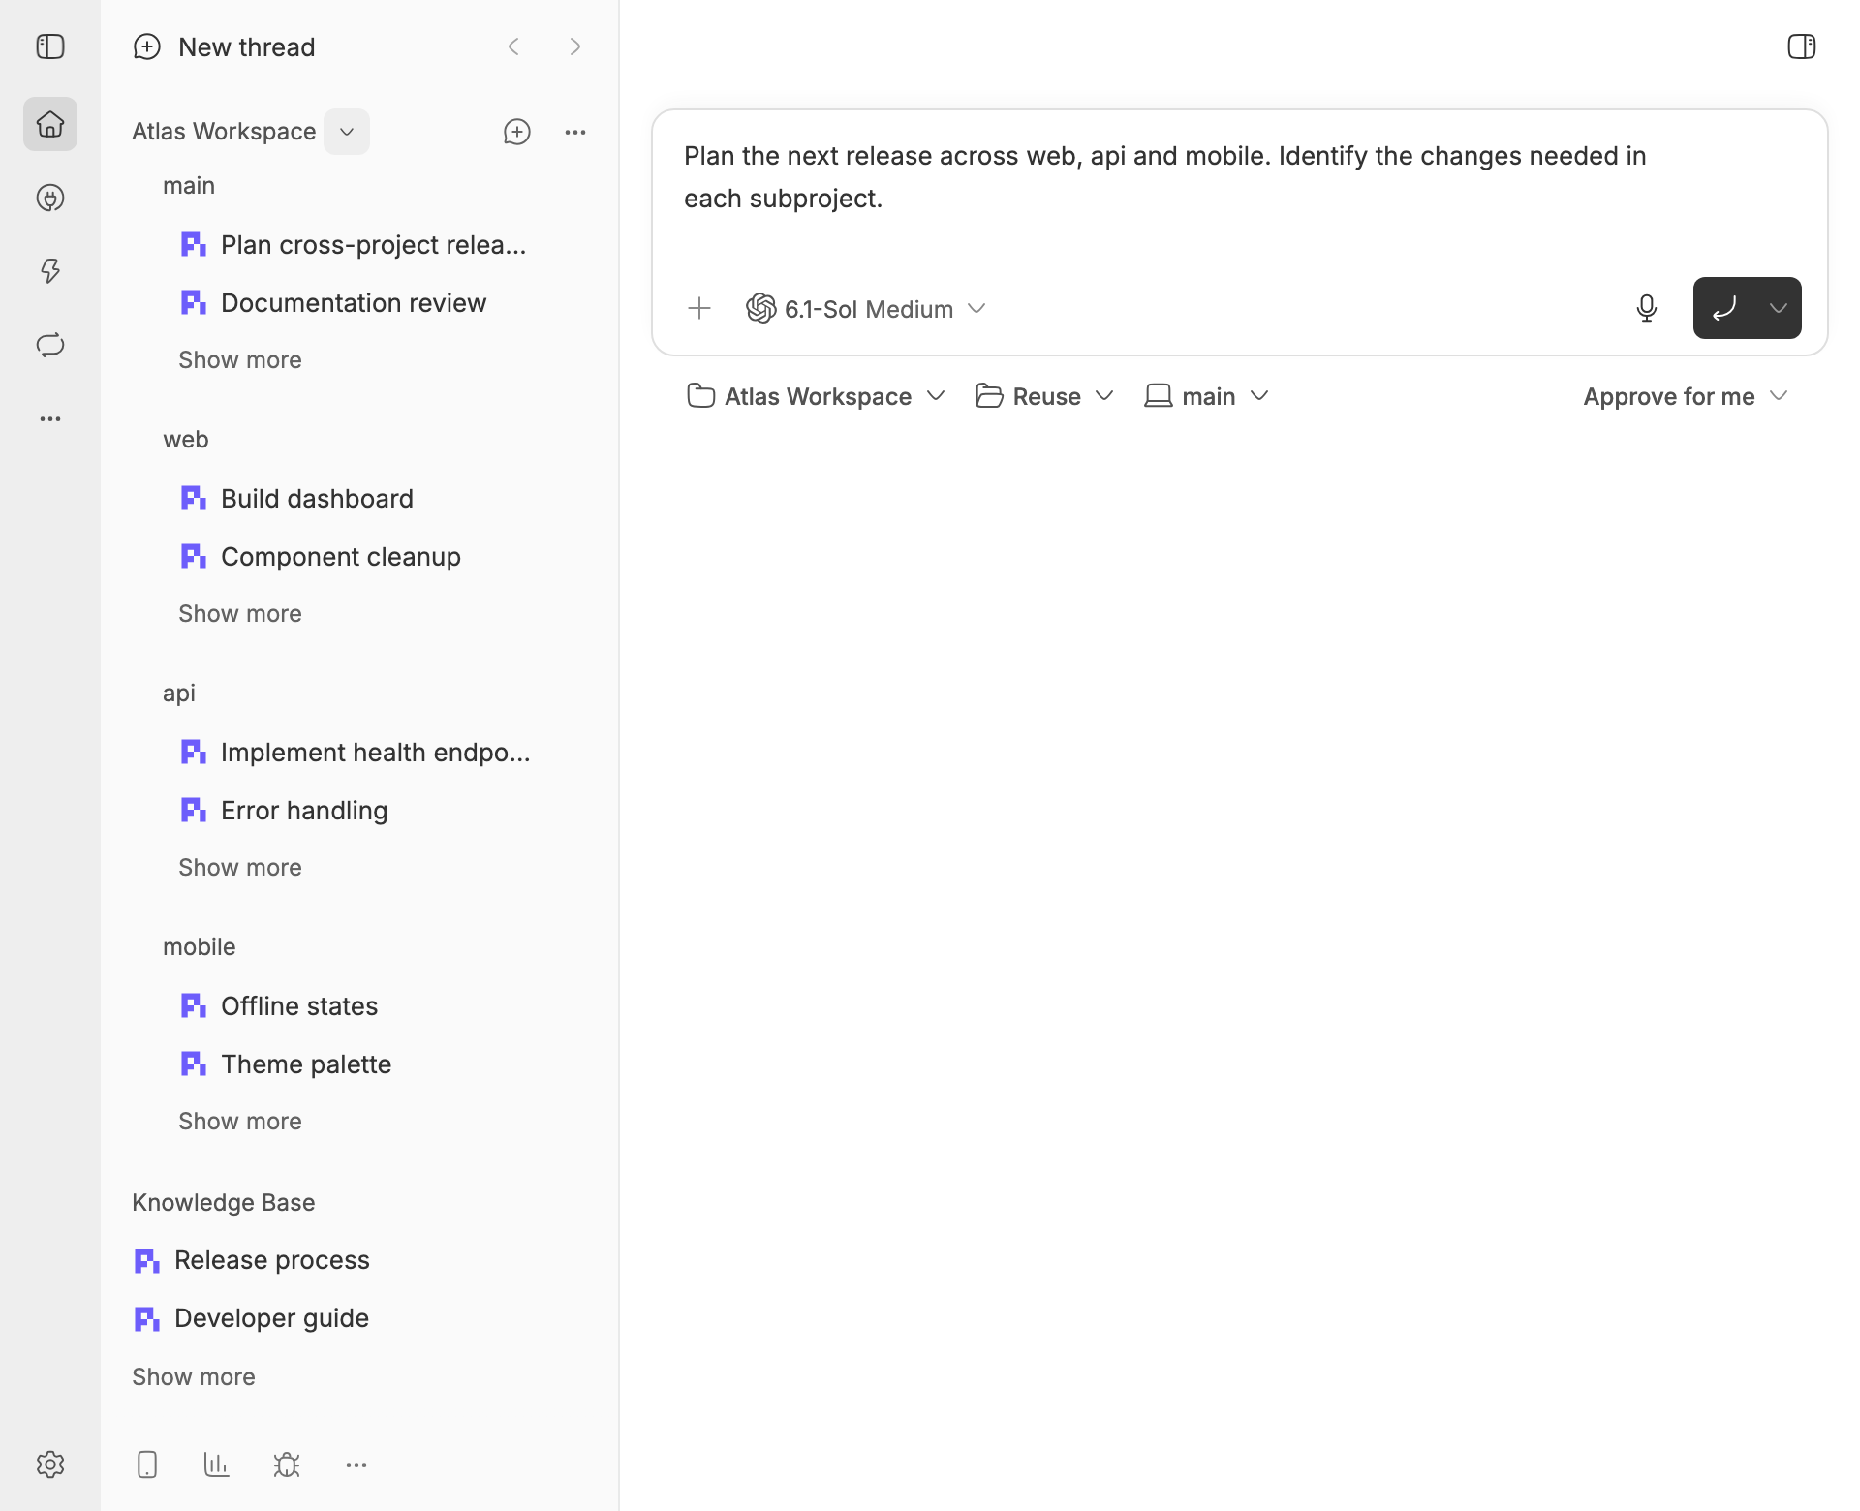1860x1511 pixels.
Task: Show more threads under api
Action: pyautogui.click(x=240, y=867)
